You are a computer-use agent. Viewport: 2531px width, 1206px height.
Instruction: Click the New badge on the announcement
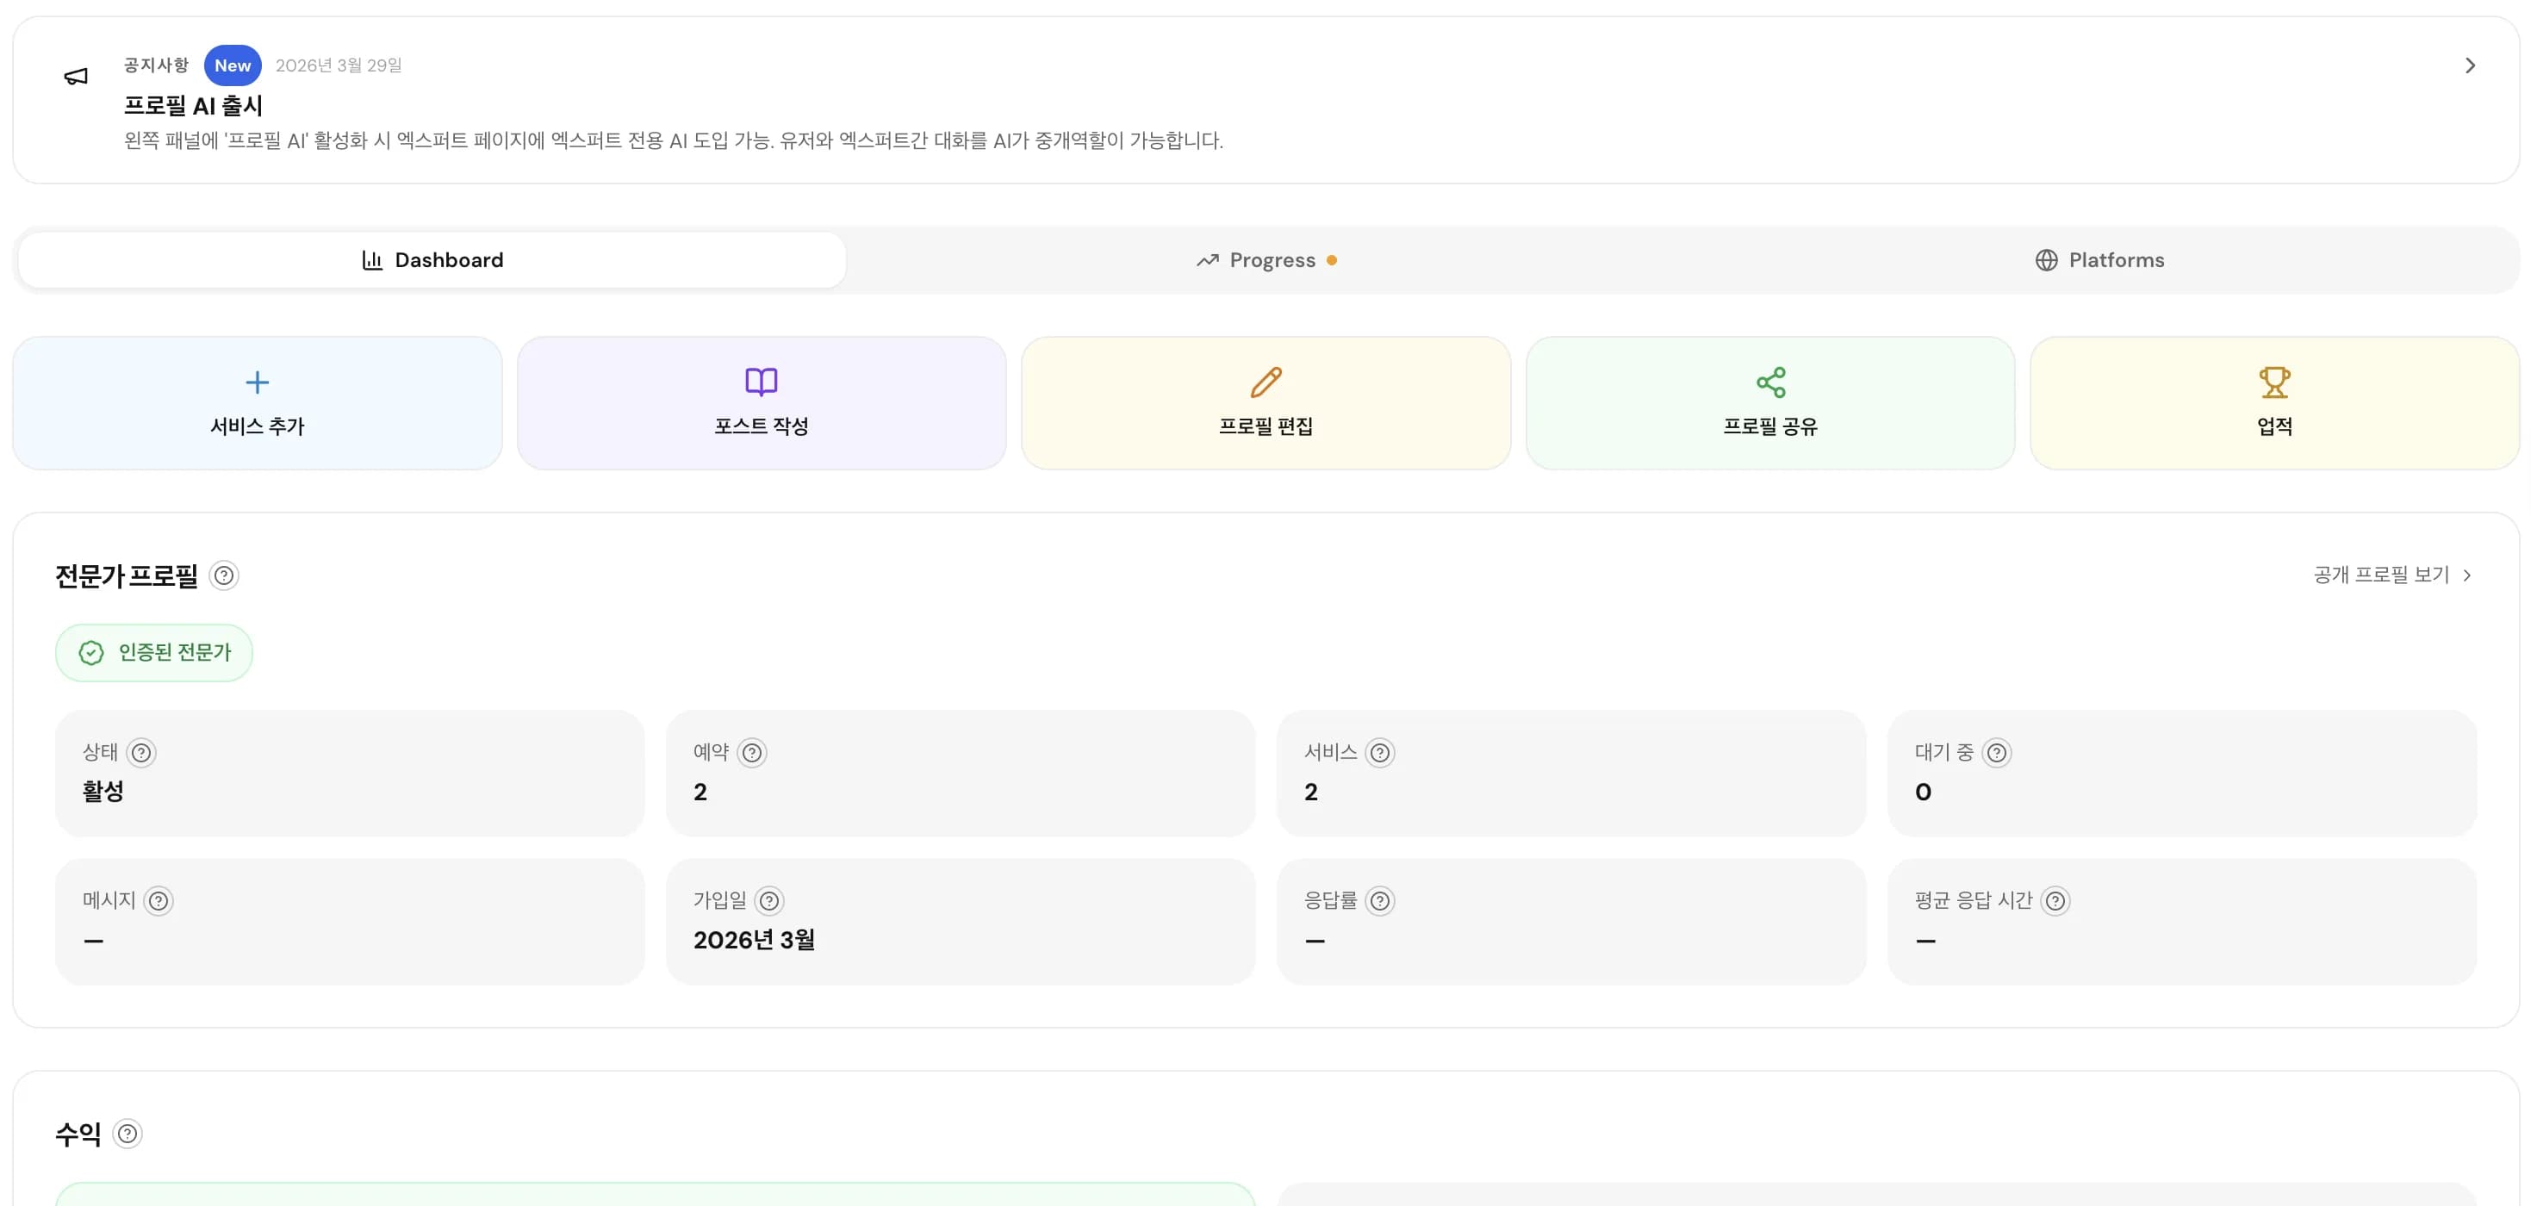[232, 65]
